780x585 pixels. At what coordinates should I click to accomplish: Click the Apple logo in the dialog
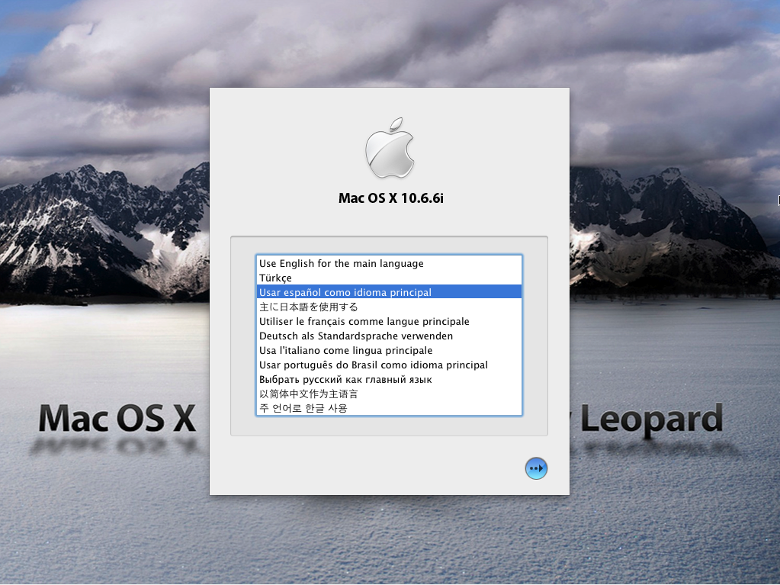tap(390, 148)
